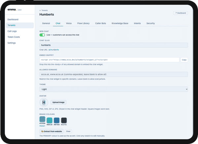Open the Security tab
The height and width of the screenshot is (144, 198).
pos(150,23)
